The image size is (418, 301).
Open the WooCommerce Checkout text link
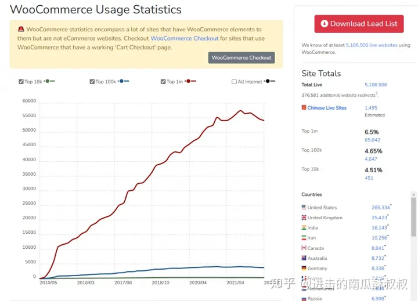(x=184, y=38)
